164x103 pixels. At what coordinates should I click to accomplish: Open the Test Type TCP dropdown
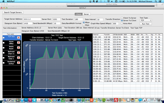tap(146, 20)
